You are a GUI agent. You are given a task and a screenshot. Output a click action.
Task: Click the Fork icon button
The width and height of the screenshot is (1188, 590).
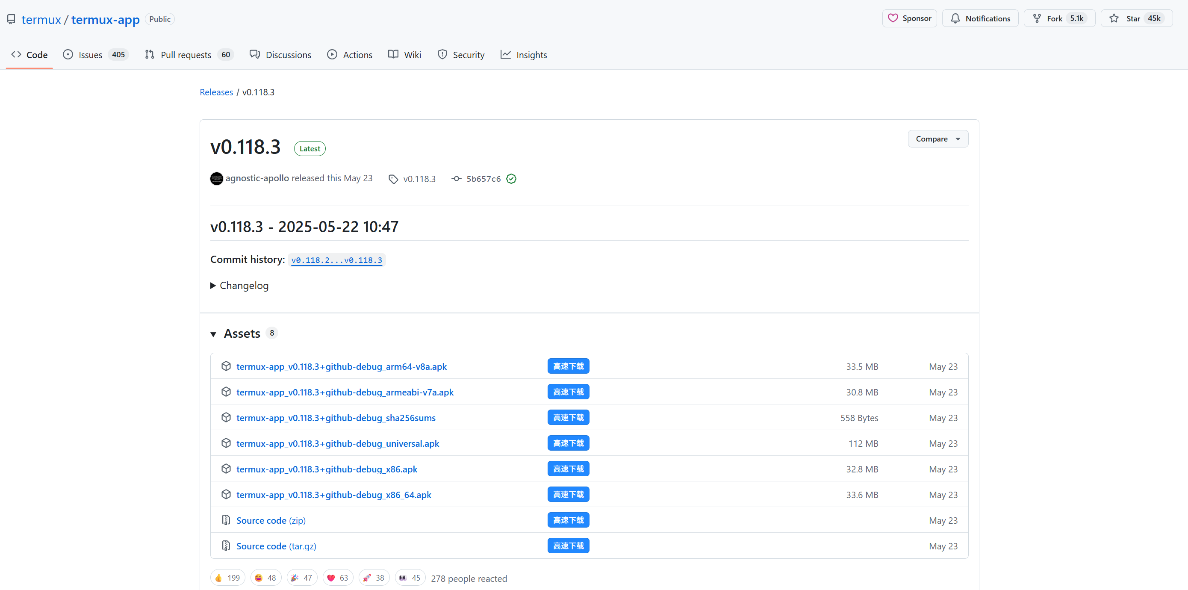(x=1037, y=18)
